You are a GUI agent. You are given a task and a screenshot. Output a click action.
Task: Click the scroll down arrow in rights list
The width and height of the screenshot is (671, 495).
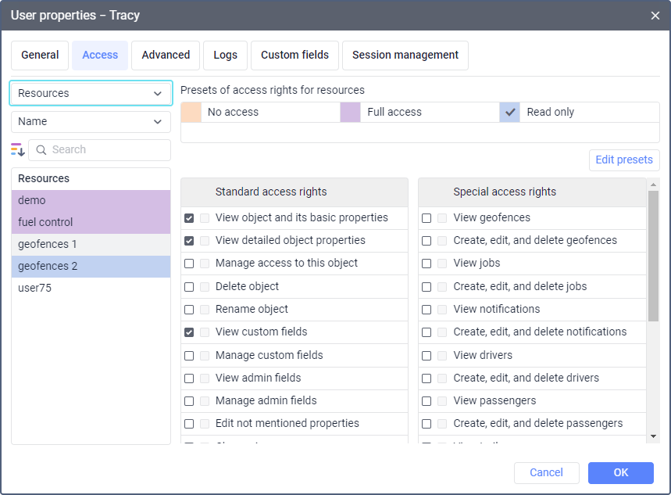click(x=654, y=436)
